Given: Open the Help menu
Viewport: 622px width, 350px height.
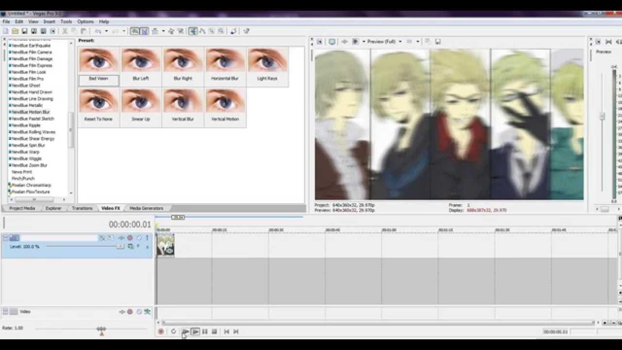Looking at the screenshot, I should pos(104,22).
